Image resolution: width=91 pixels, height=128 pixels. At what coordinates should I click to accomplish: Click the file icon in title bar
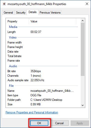pyautogui.click(x=4, y=4)
